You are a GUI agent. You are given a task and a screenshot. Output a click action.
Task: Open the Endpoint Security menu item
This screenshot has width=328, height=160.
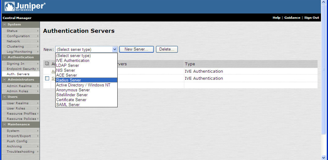21,69
